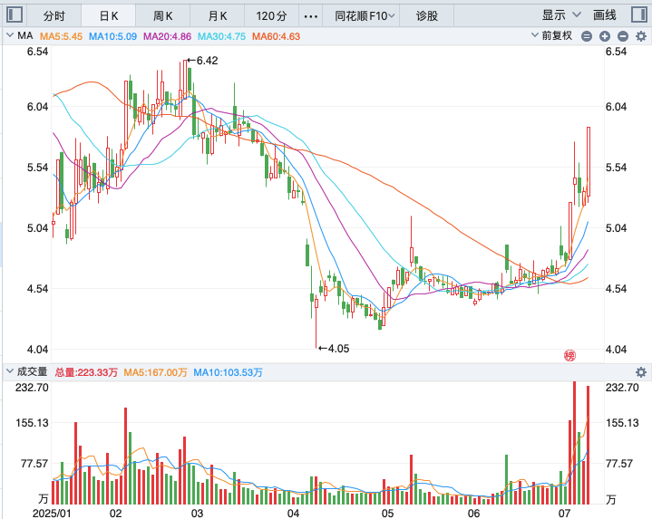Click the 总量:223.33万 volume label
The image size is (652, 519).
(86, 372)
